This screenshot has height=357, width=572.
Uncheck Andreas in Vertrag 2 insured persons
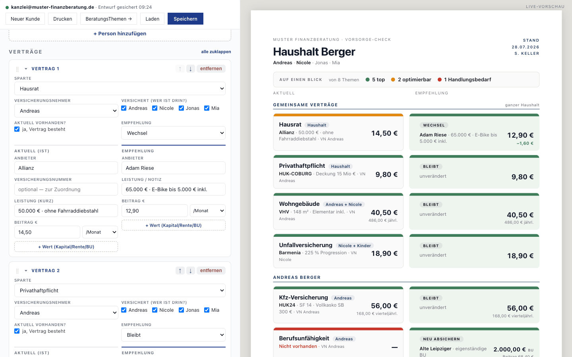[x=124, y=310]
